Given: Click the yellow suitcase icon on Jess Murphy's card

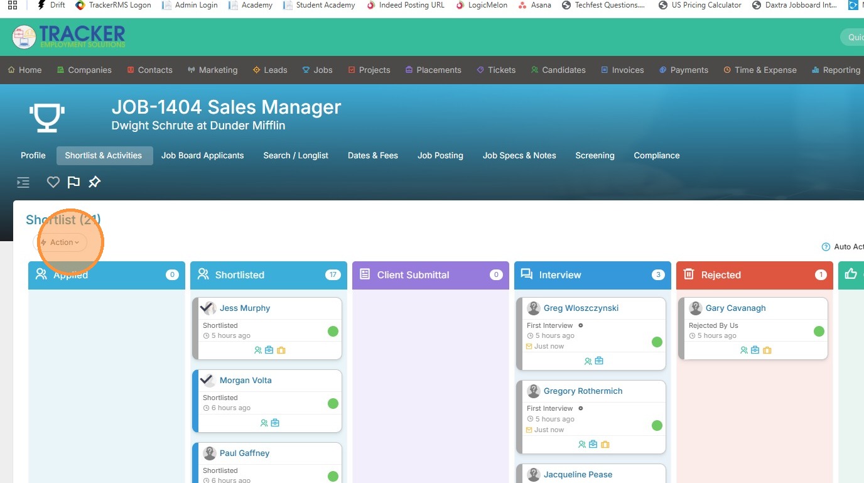Looking at the screenshot, I should [x=281, y=350].
